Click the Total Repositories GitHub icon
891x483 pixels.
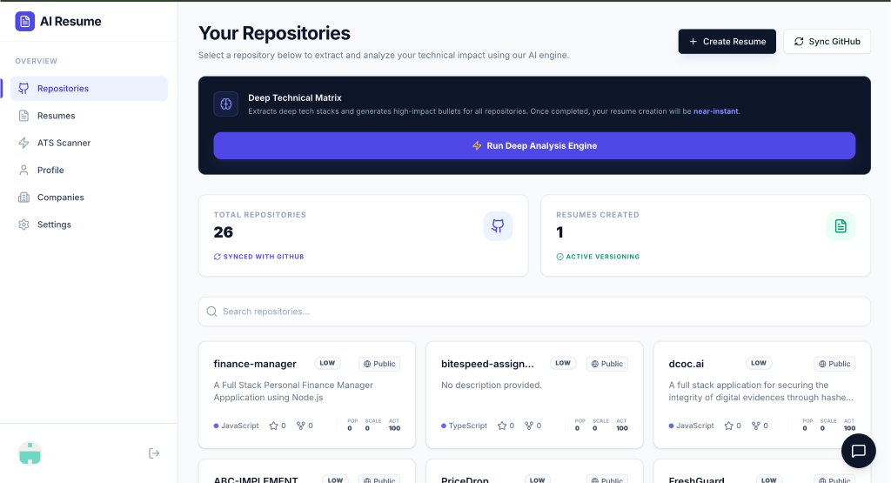[498, 226]
